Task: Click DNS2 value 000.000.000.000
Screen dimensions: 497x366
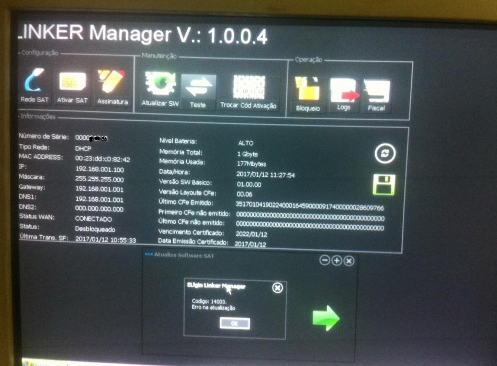Action: tap(99, 209)
